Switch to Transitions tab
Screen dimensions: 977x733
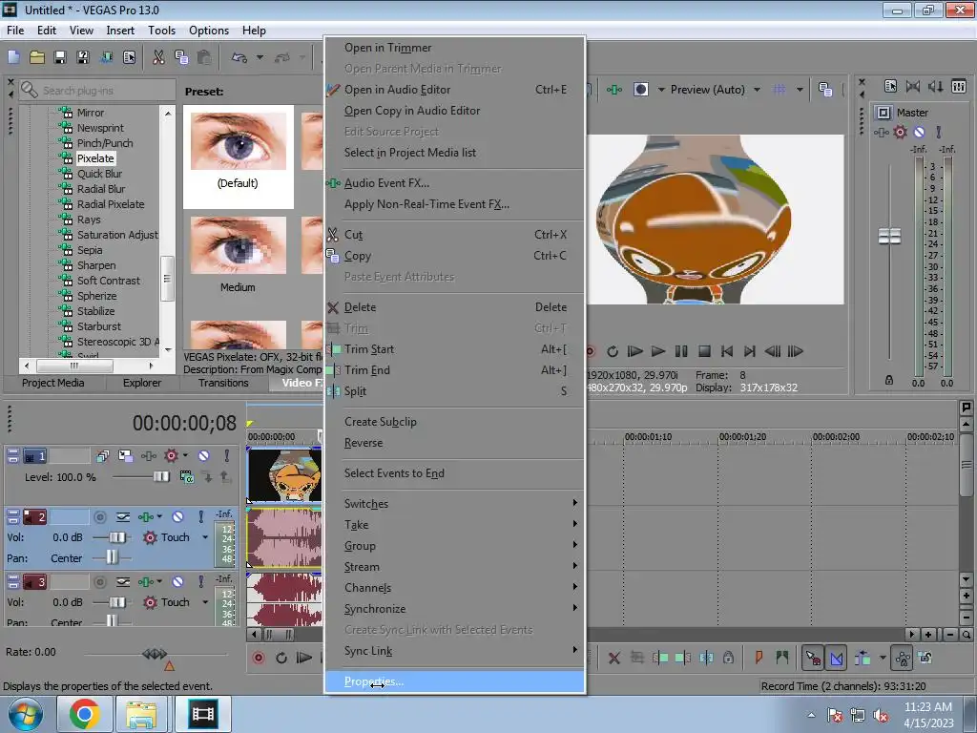[x=223, y=383]
